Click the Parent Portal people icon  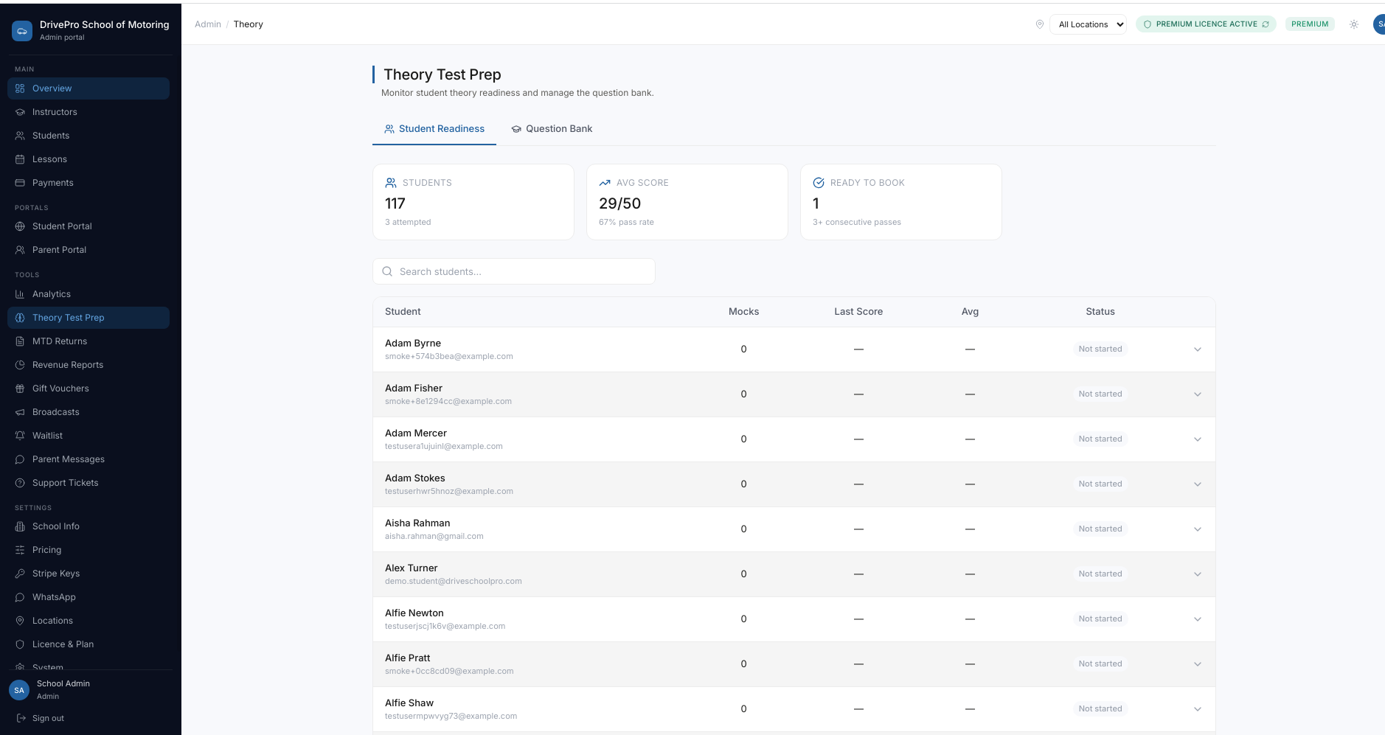tap(20, 250)
